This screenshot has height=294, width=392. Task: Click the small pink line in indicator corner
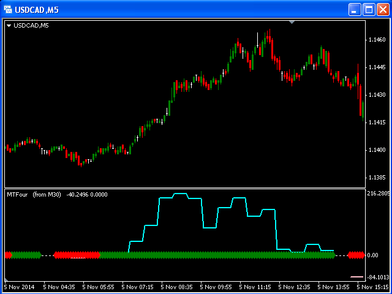click(356, 277)
